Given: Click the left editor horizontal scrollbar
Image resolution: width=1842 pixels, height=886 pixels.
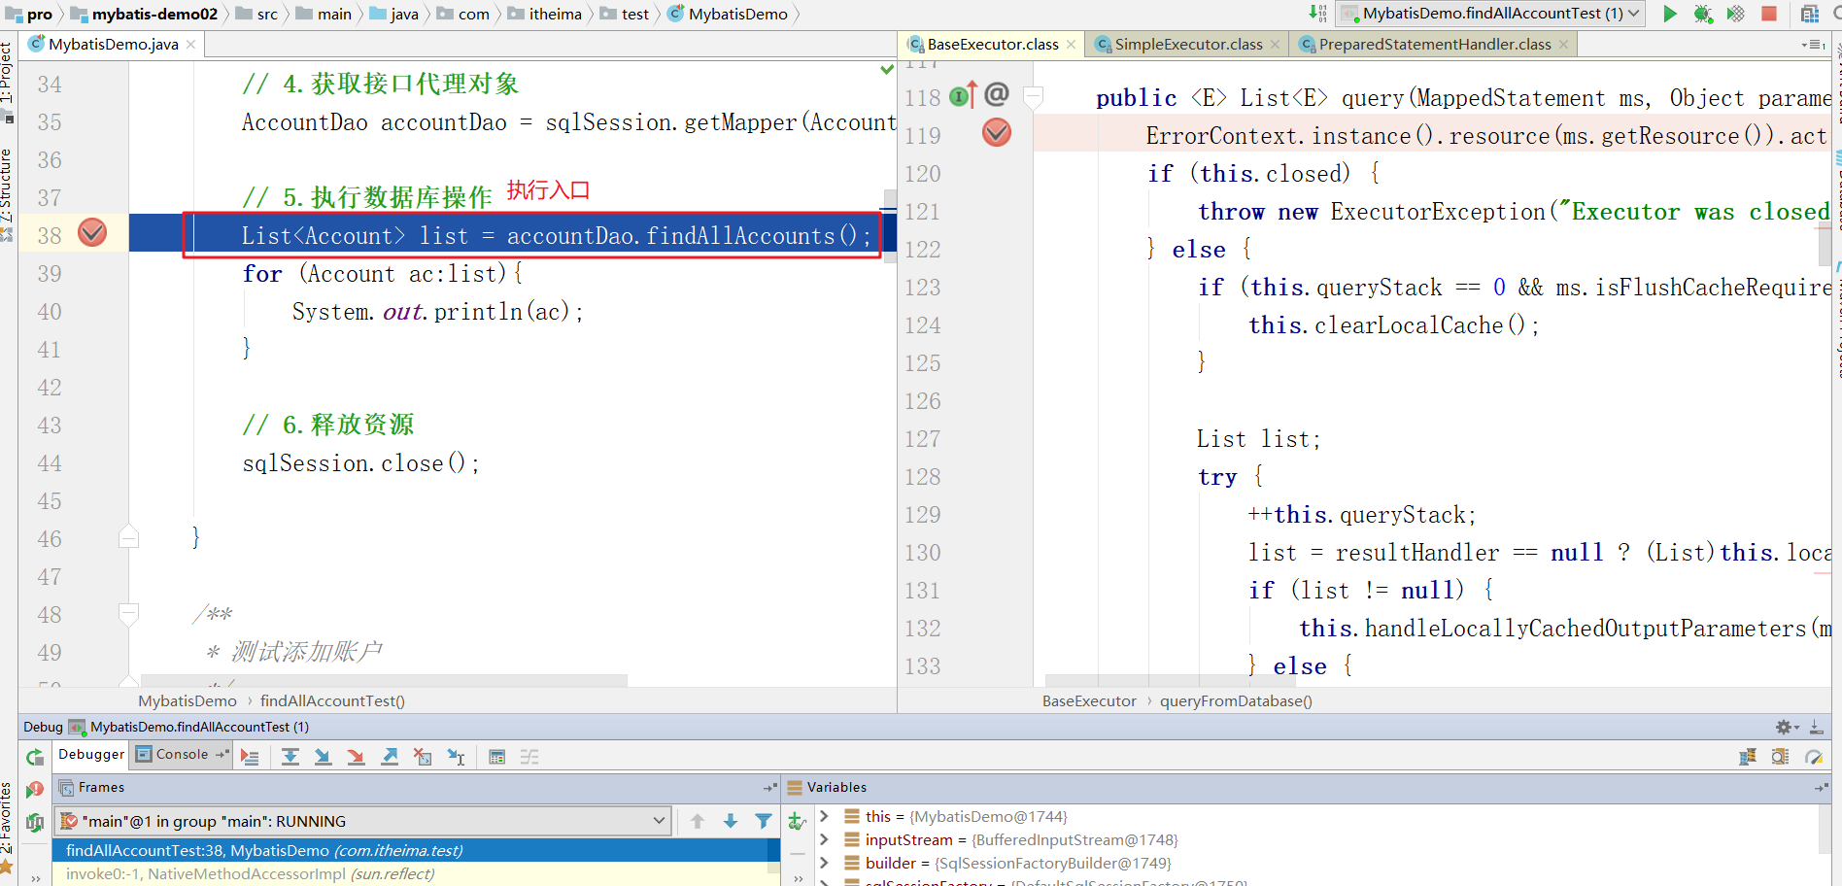Looking at the screenshot, I should coord(384,680).
